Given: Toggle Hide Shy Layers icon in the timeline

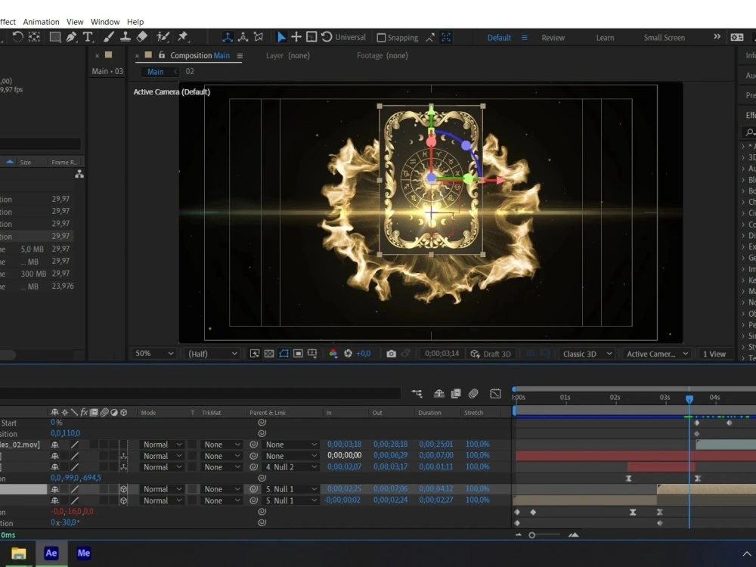Looking at the screenshot, I should (438, 394).
